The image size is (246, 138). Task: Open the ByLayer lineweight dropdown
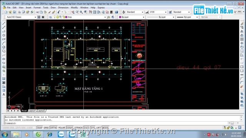[187, 17]
